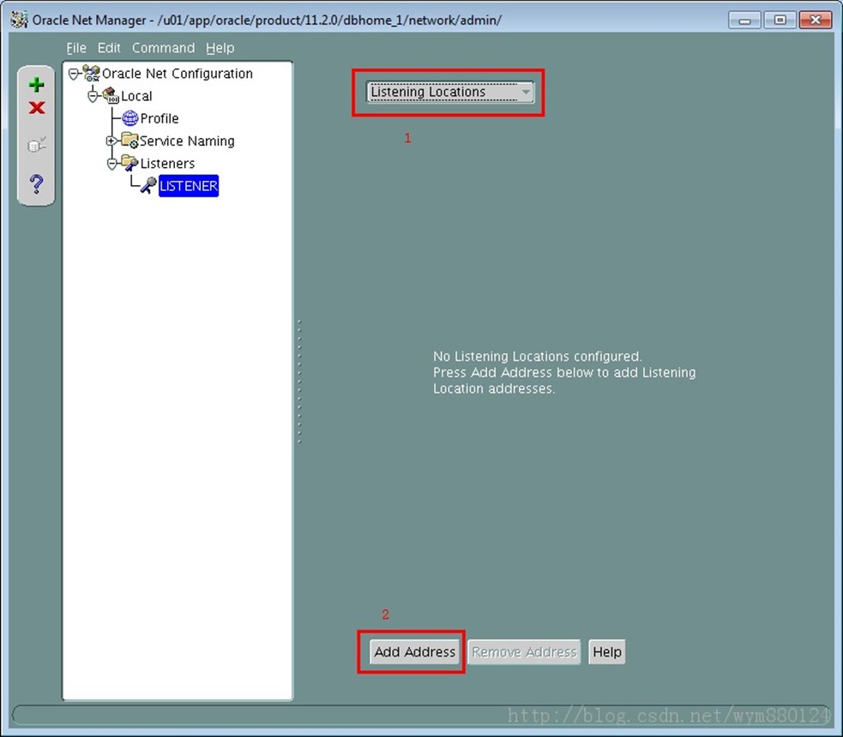Expand the Service Naming node

tap(111, 141)
